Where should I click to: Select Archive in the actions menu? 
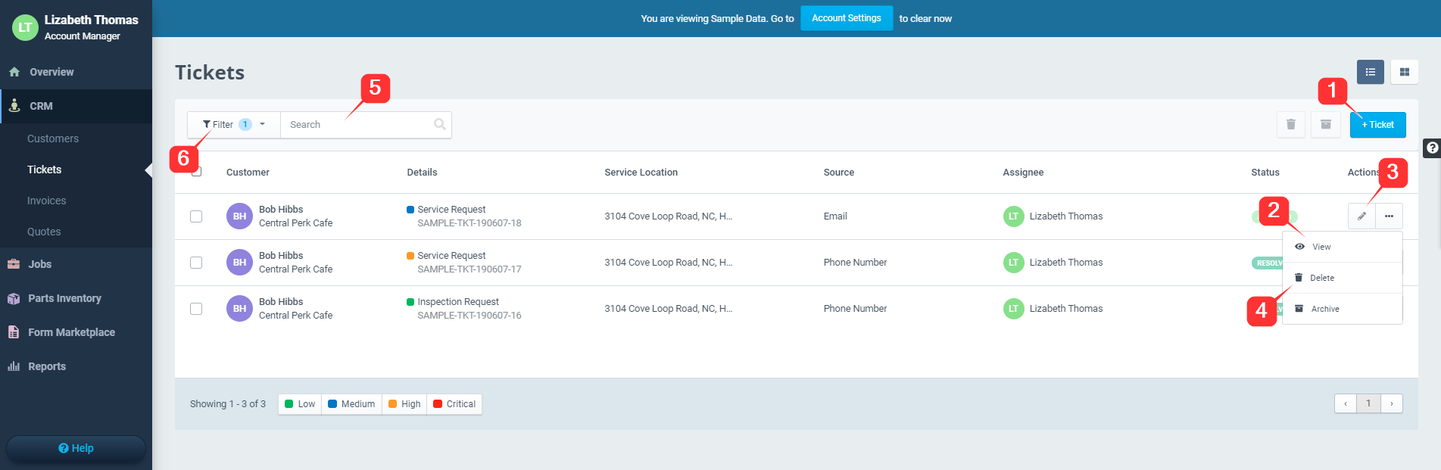(x=1324, y=309)
